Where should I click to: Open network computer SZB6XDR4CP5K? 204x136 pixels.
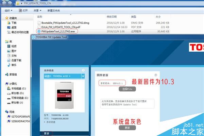point(19,121)
